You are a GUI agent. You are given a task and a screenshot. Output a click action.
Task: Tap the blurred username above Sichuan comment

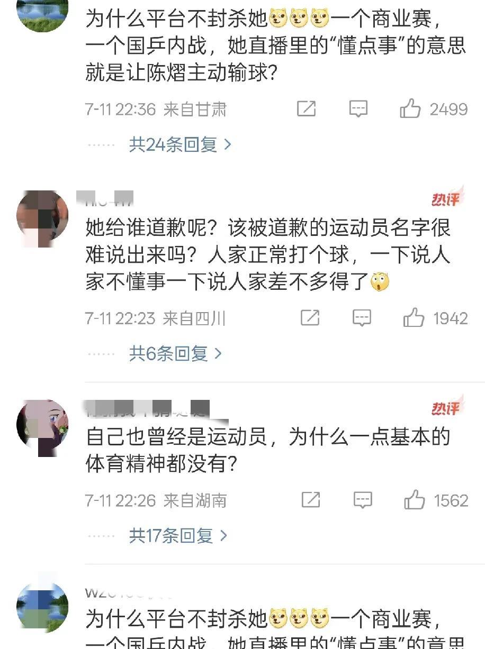105,199
